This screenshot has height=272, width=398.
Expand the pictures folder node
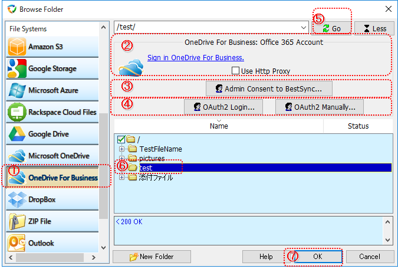click(121, 158)
